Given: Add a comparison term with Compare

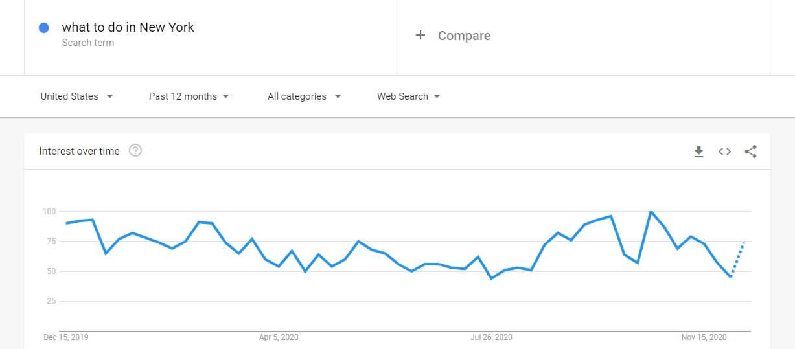Looking at the screenshot, I should pyautogui.click(x=464, y=36).
